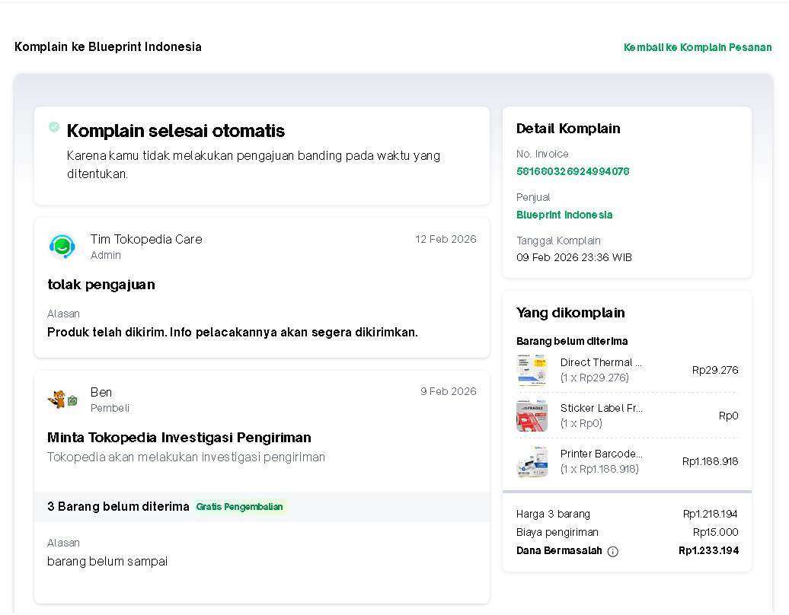This screenshot has height=615, width=789.
Task: Select the Direct Thermal product name
Action: point(601,362)
